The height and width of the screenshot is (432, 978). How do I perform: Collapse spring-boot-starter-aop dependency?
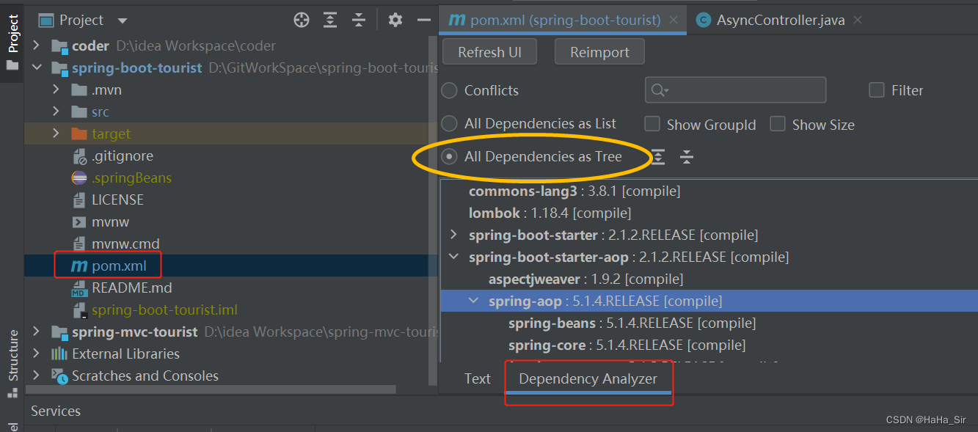coord(453,257)
